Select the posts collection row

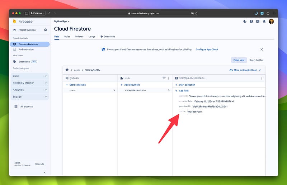point(90,90)
